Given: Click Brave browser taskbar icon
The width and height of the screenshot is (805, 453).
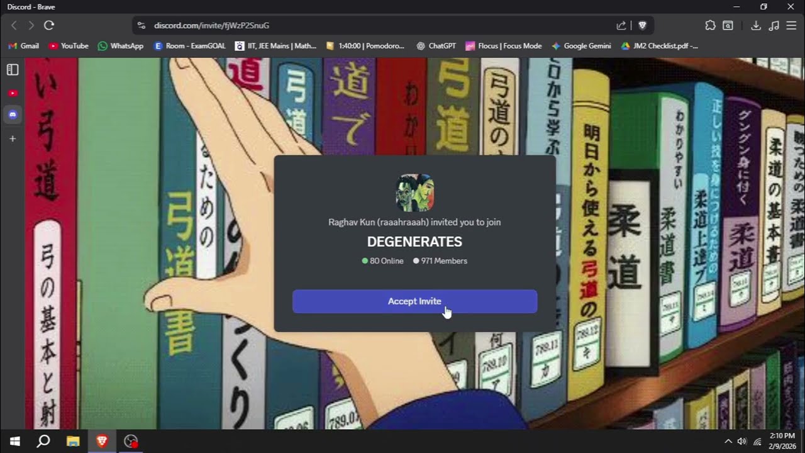Looking at the screenshot, I should [x=102, y=441].
